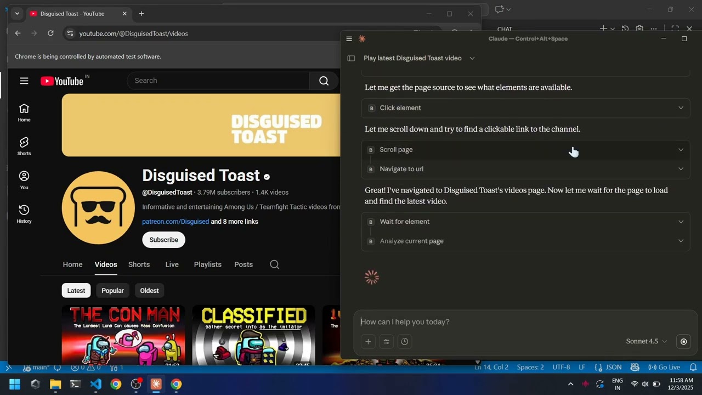This screenshot has width=702, height=395.
Task: Expand the Wait for element step
Action: coord(525,222)
